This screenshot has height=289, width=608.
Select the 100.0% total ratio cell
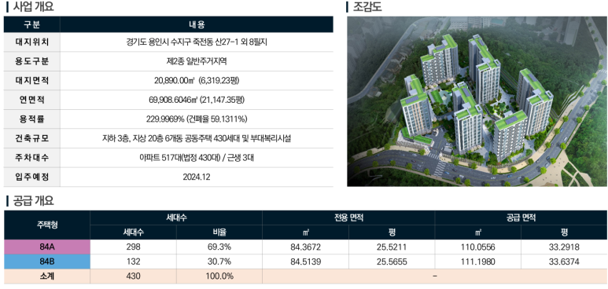219,276
